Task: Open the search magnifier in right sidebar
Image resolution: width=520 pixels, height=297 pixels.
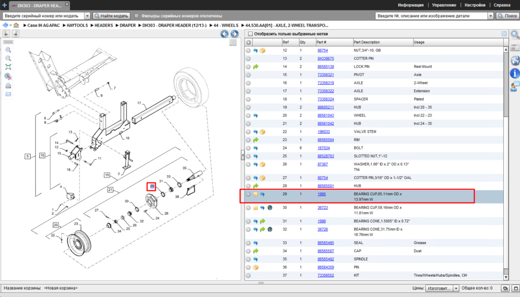Action: tap(515, 34)
